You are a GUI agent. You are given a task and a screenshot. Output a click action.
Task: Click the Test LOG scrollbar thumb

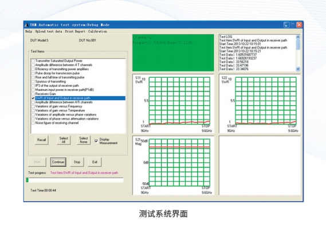(x=298, y=45)
